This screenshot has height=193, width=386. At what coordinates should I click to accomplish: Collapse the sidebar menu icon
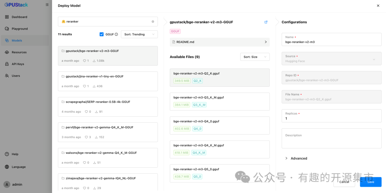click(x=47, y=5)
